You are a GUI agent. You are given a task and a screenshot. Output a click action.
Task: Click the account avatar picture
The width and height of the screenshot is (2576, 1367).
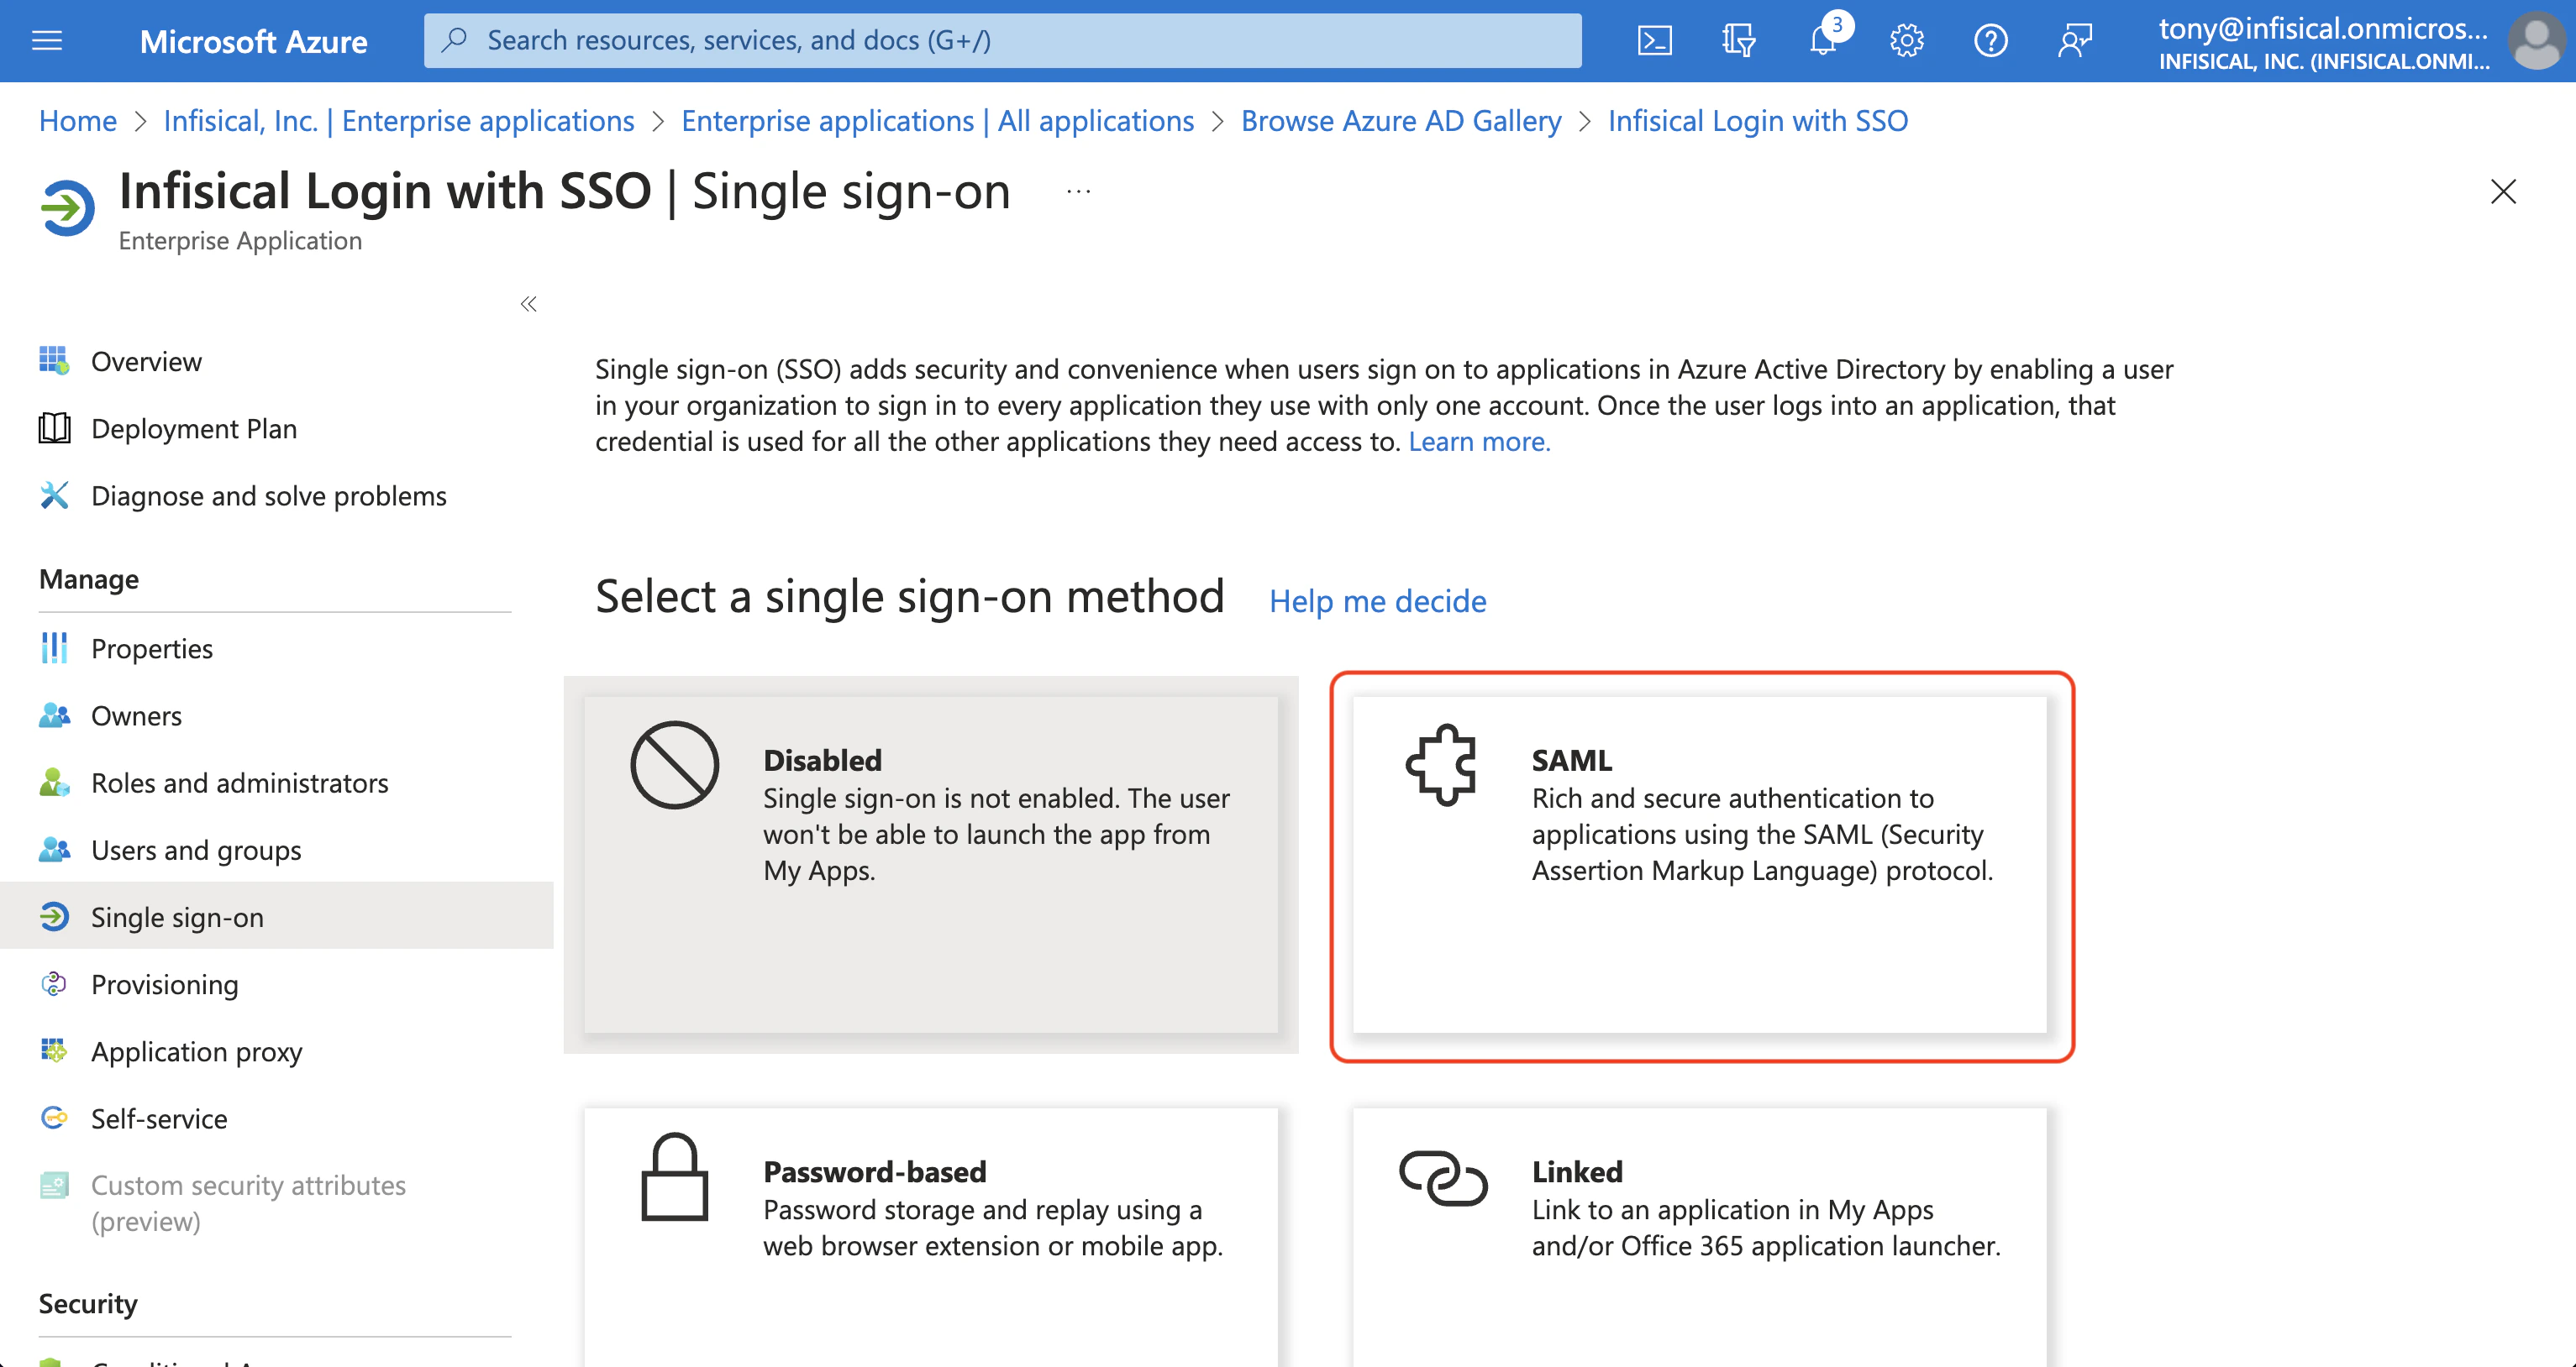2538,40
